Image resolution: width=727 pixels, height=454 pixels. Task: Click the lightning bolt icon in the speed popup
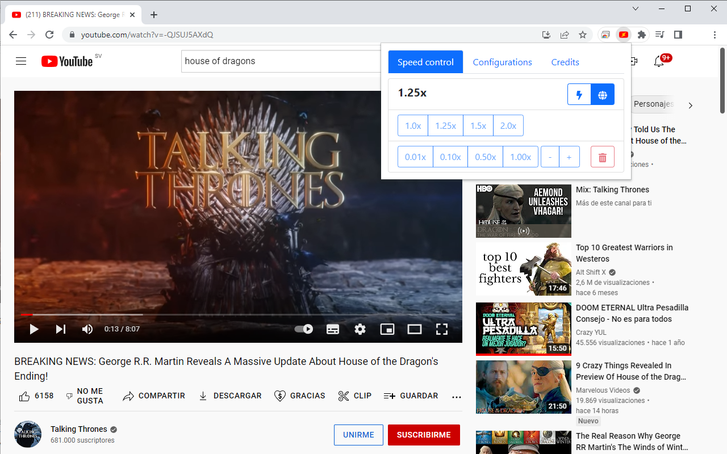click(x=579, y=95)
